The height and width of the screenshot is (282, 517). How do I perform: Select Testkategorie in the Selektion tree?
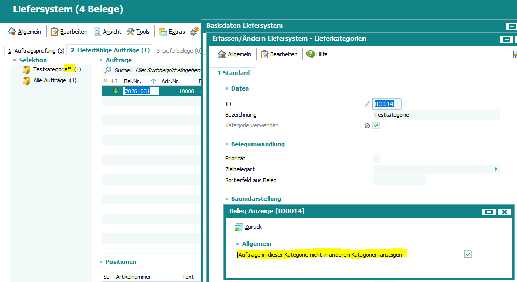coord(52,69)
